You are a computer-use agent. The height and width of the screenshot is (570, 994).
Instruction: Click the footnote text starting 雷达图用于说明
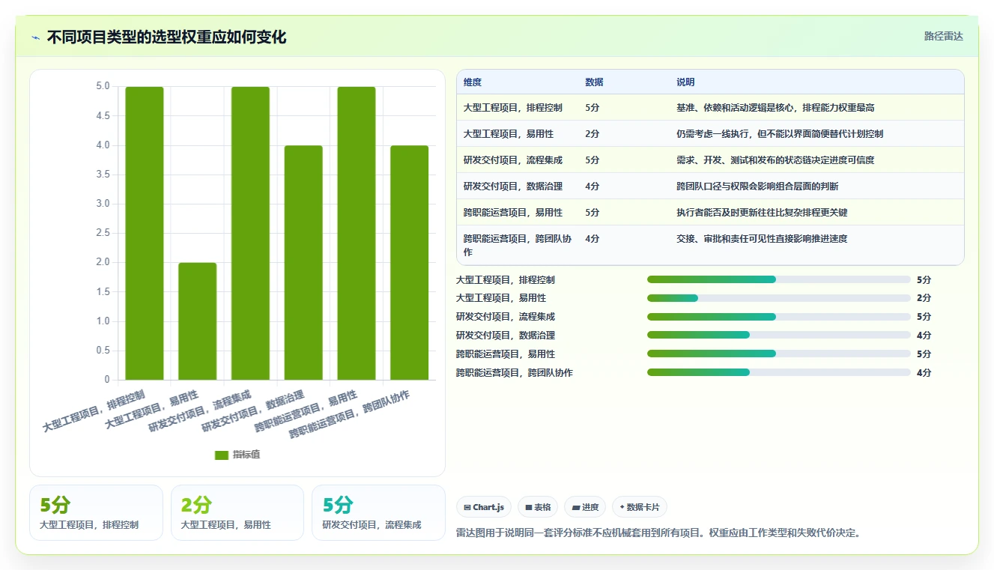click(658, 533)
